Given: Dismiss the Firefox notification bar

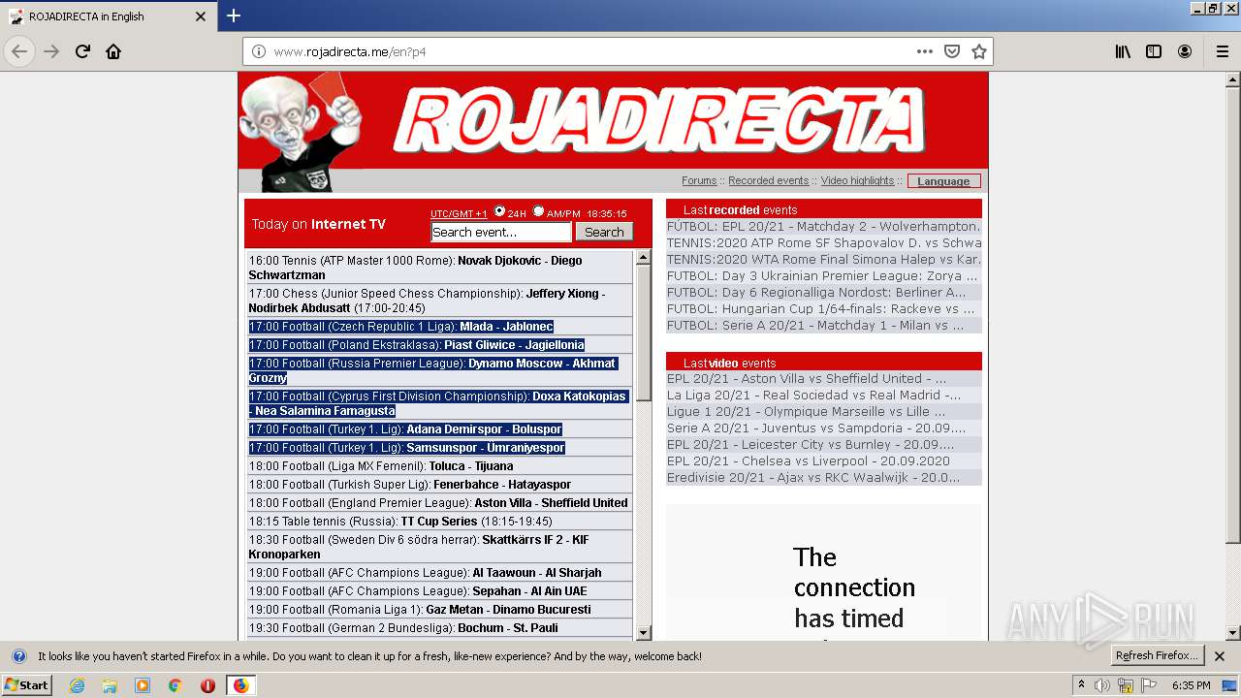Looking at the screenshot, I should coord(1220,656).
